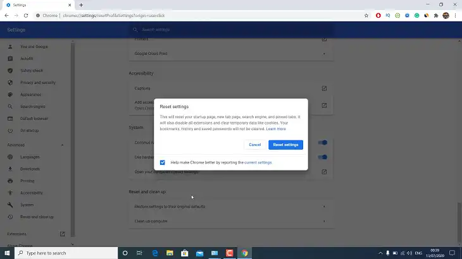This screenshot has height=259, width=462.
Task: Open a new tab with plus button
Action: coord(81,5)
